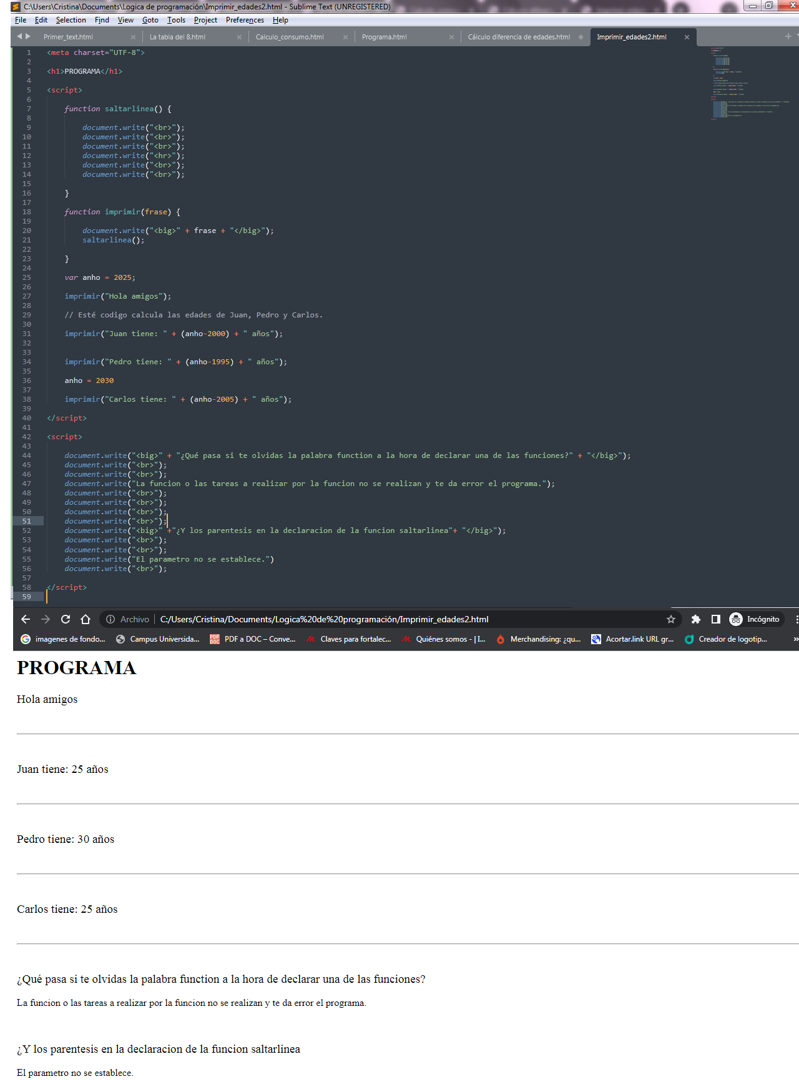Maximize the Sublime Text window

pyautogui.click(x=770, y=6)
